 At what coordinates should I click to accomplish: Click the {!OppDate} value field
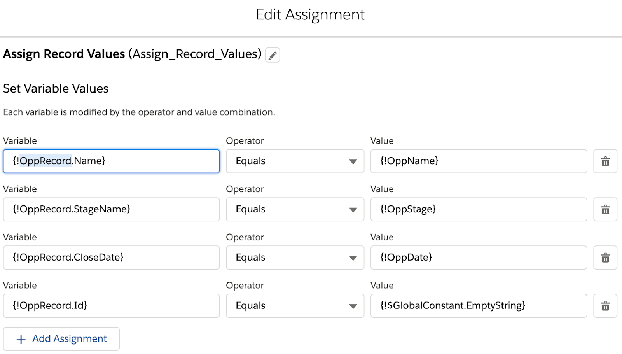pyautogui.click(x=478, y=258)
